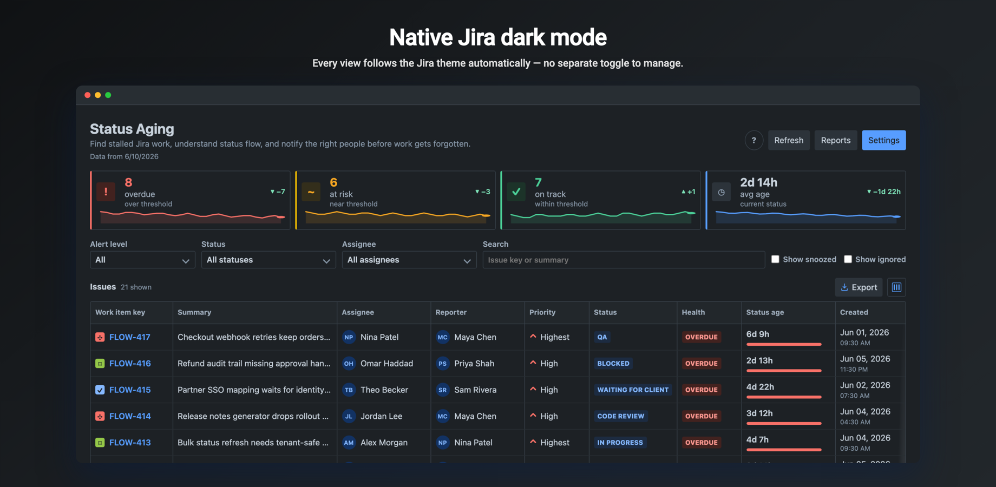Click Nina Patel's NP assignee avatar
Screen dimensions: 996x487
pyautogui.click(x=349, y=337)
